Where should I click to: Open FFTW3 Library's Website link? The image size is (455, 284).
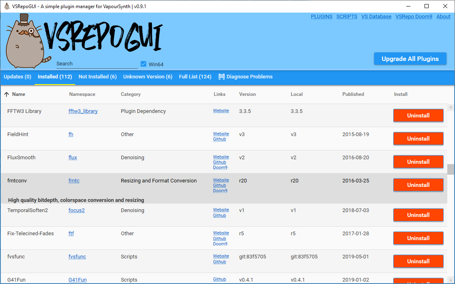click(x=221, y=111)
